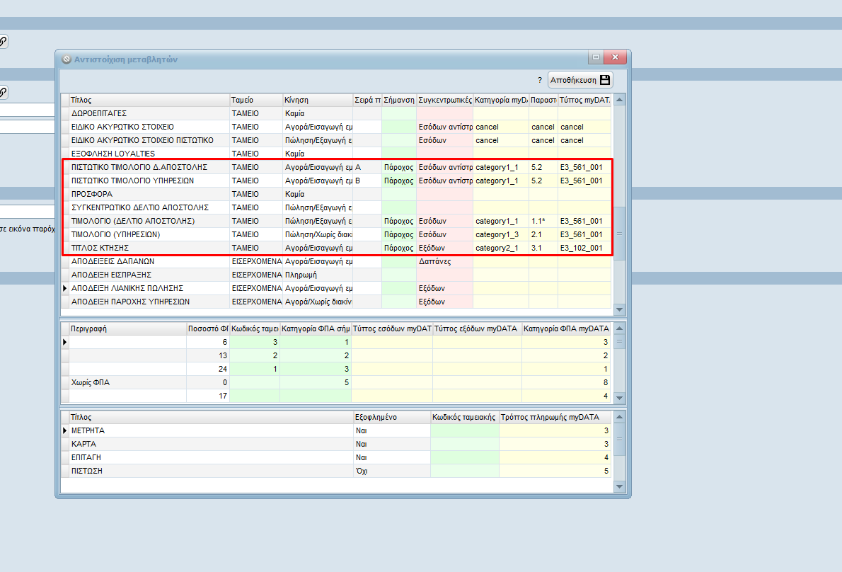
Task: Click the Αποθήκευση save button
Action: (x=580, y=80)
